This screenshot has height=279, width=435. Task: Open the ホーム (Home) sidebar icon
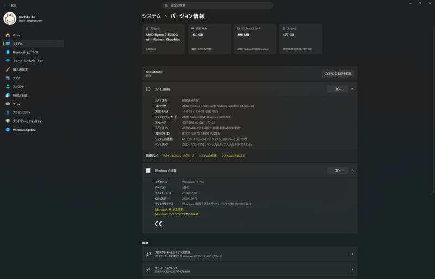[x=8, y=35]
